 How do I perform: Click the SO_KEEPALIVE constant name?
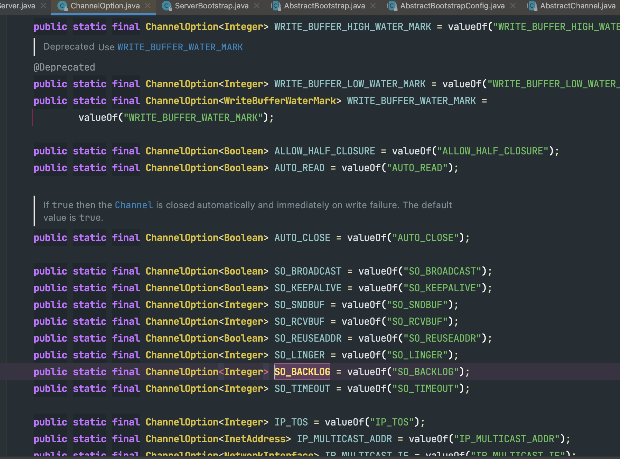(308, 288)
